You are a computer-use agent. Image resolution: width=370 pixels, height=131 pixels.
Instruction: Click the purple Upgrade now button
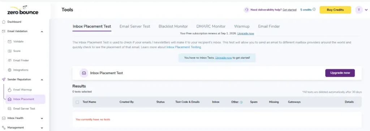[x=340, y=73]
